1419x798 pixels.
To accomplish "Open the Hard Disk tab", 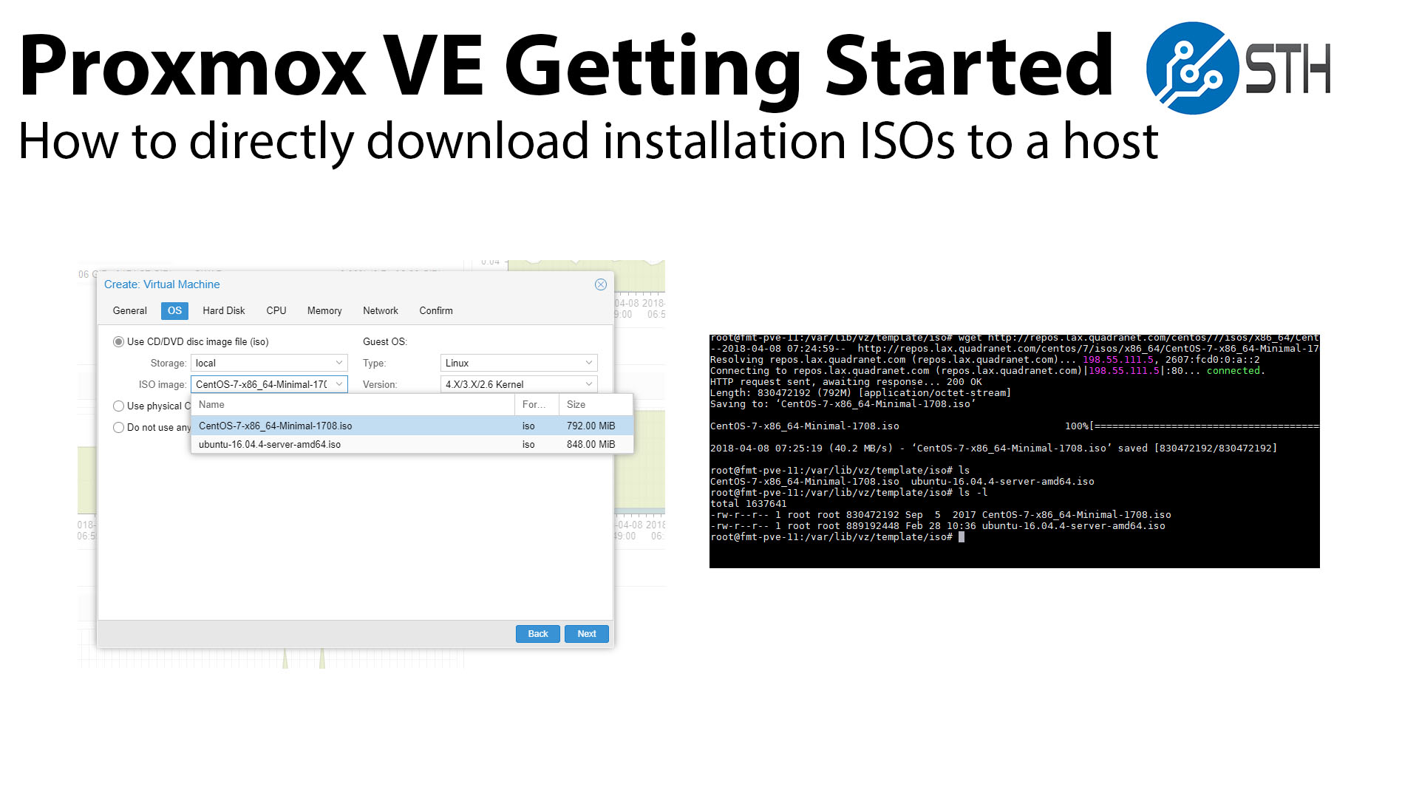I will click(x=223, y=310).
